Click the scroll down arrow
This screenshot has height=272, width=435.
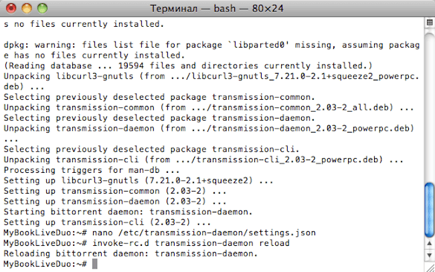pos(429,255)
